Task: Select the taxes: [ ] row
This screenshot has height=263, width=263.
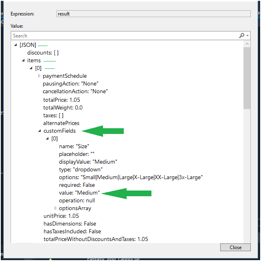Action: click(53, 115)
